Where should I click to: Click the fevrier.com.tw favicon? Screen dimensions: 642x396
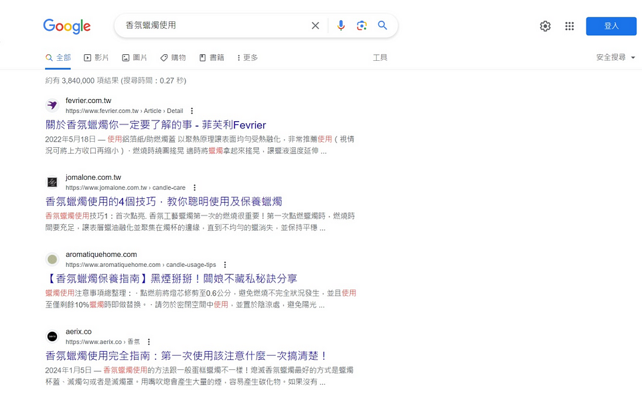(52, 105)
